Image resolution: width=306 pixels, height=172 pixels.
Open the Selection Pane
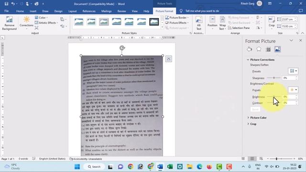tap(239, 28)
